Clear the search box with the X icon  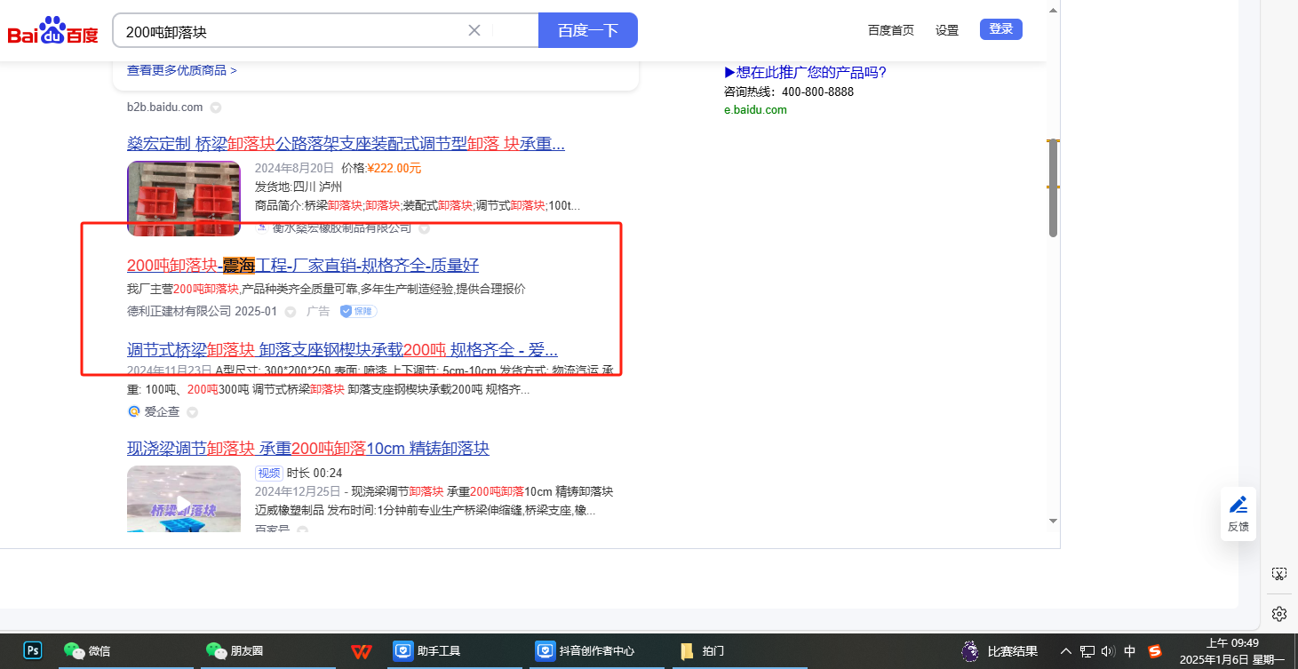pos(474,30)
